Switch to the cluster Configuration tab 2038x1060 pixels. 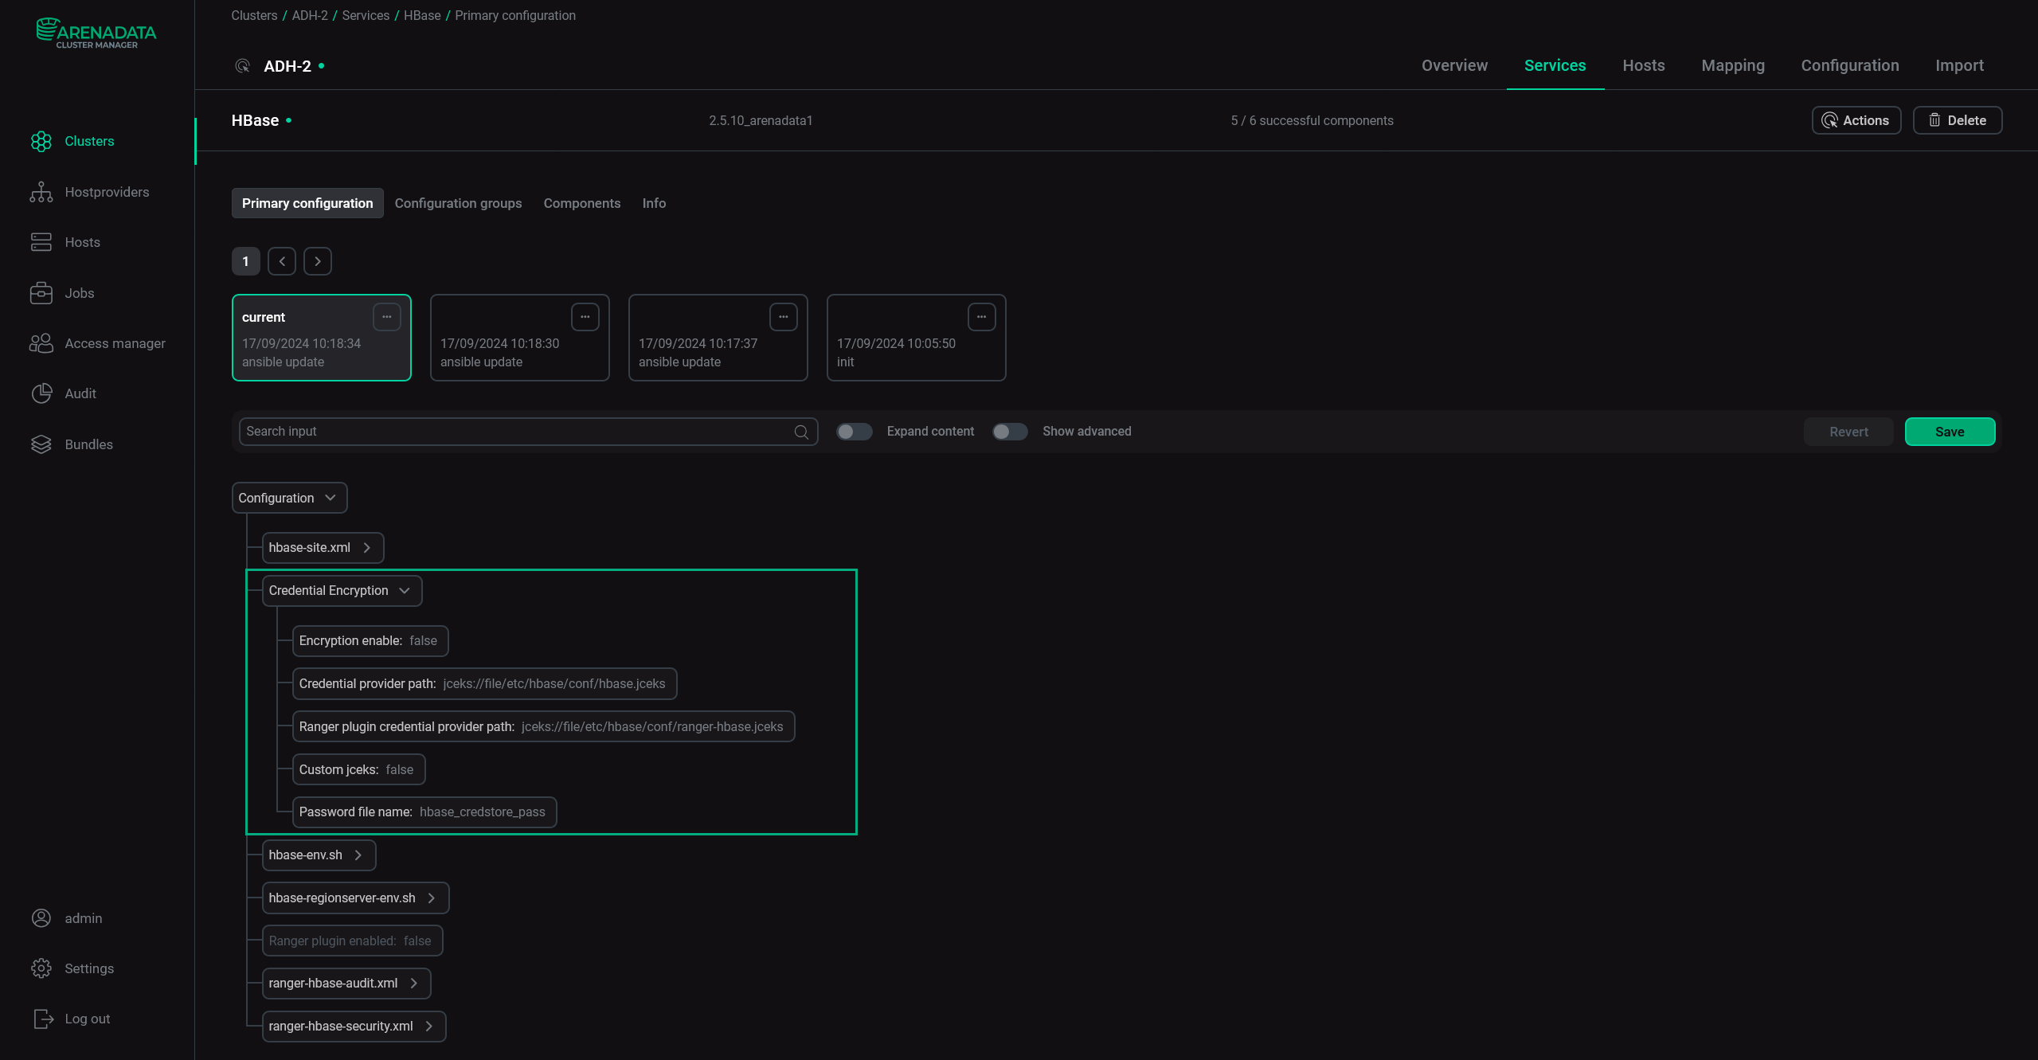(1850, 65)
